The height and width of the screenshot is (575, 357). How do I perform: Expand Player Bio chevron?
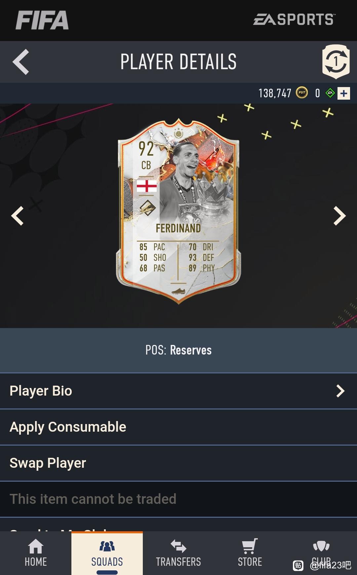(x=340, y=391)
